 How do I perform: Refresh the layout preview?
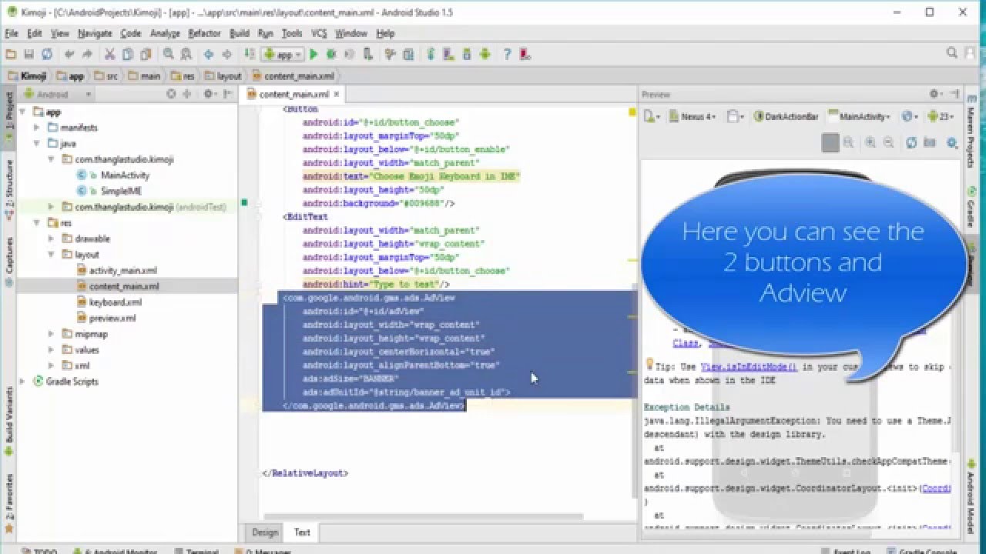(911, 143)
